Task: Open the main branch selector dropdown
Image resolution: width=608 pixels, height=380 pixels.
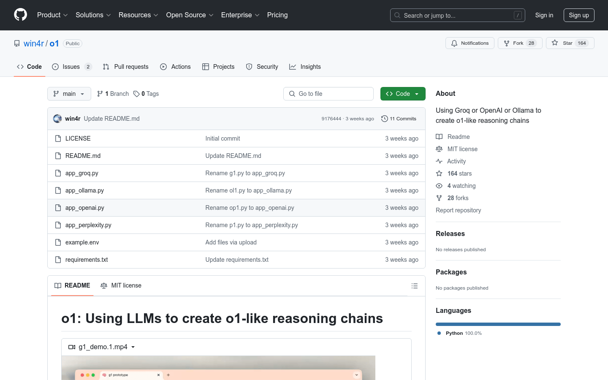Action: coord(69,94)
